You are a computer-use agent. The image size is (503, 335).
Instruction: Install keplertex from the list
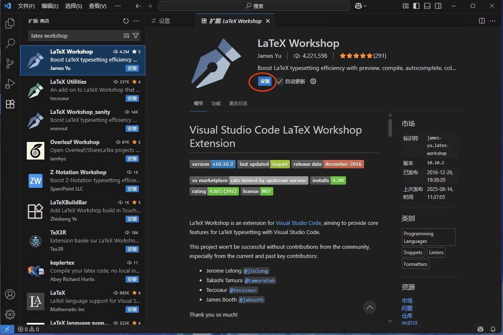132,279
